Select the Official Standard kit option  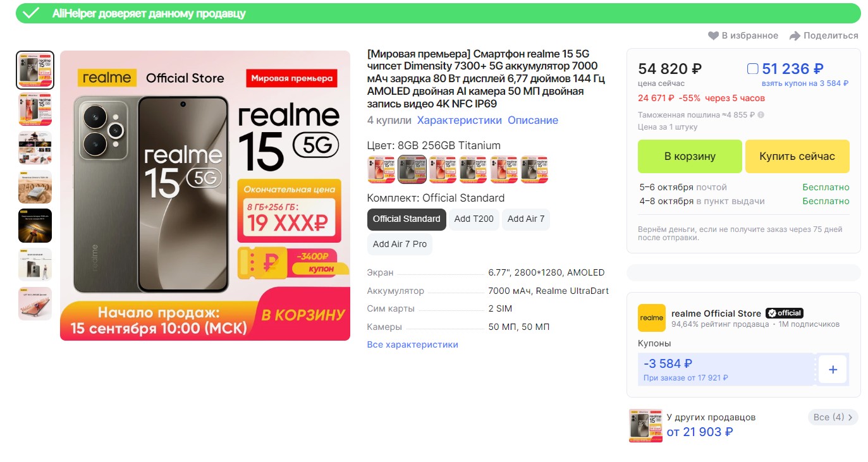(406, 219)
